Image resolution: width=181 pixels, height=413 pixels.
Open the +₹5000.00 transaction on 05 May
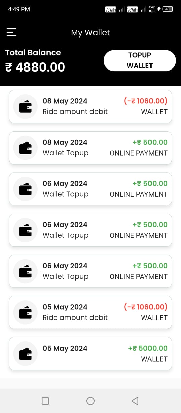[x=90, y=354]
